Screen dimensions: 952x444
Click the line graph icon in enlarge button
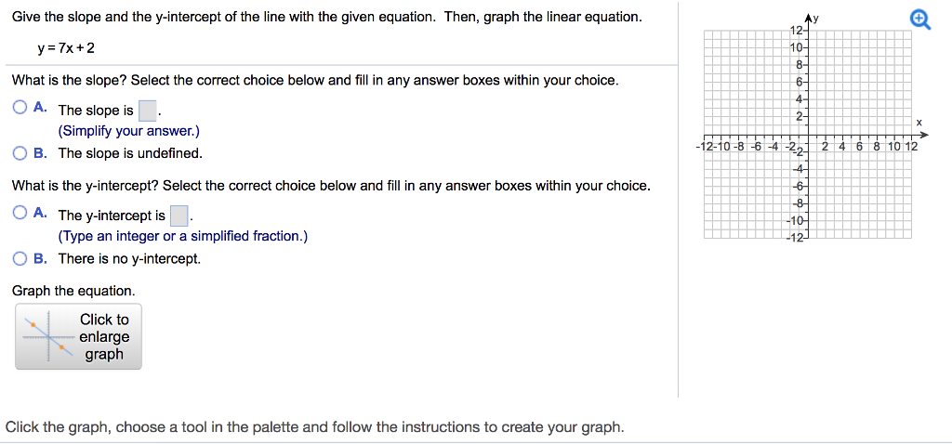click(48, 336)
